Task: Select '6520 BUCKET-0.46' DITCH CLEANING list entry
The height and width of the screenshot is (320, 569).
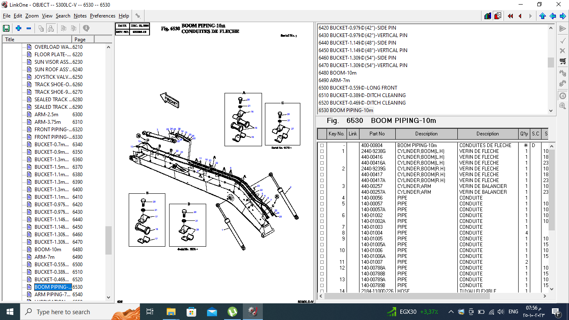Action: pos(362,103)
